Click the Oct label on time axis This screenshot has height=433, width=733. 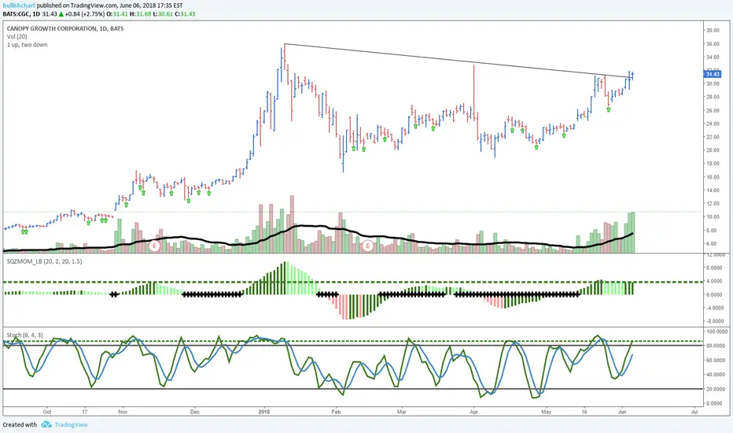coord(46,412)
